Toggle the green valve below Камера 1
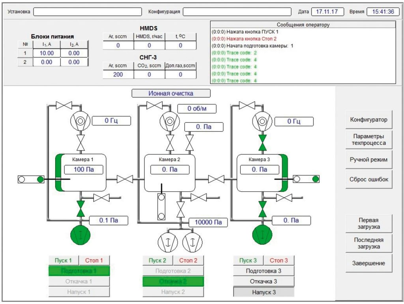The width and height of the screenshot is (404, 304). tap(80, 208)
